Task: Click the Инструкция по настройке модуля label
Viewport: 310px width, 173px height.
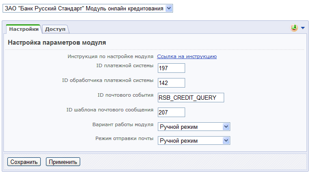Action: pos(111,56)
